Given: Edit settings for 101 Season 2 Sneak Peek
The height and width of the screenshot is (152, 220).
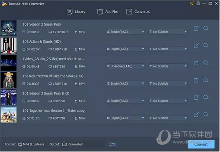Looking at the screenshot, I should pos(196,29).
